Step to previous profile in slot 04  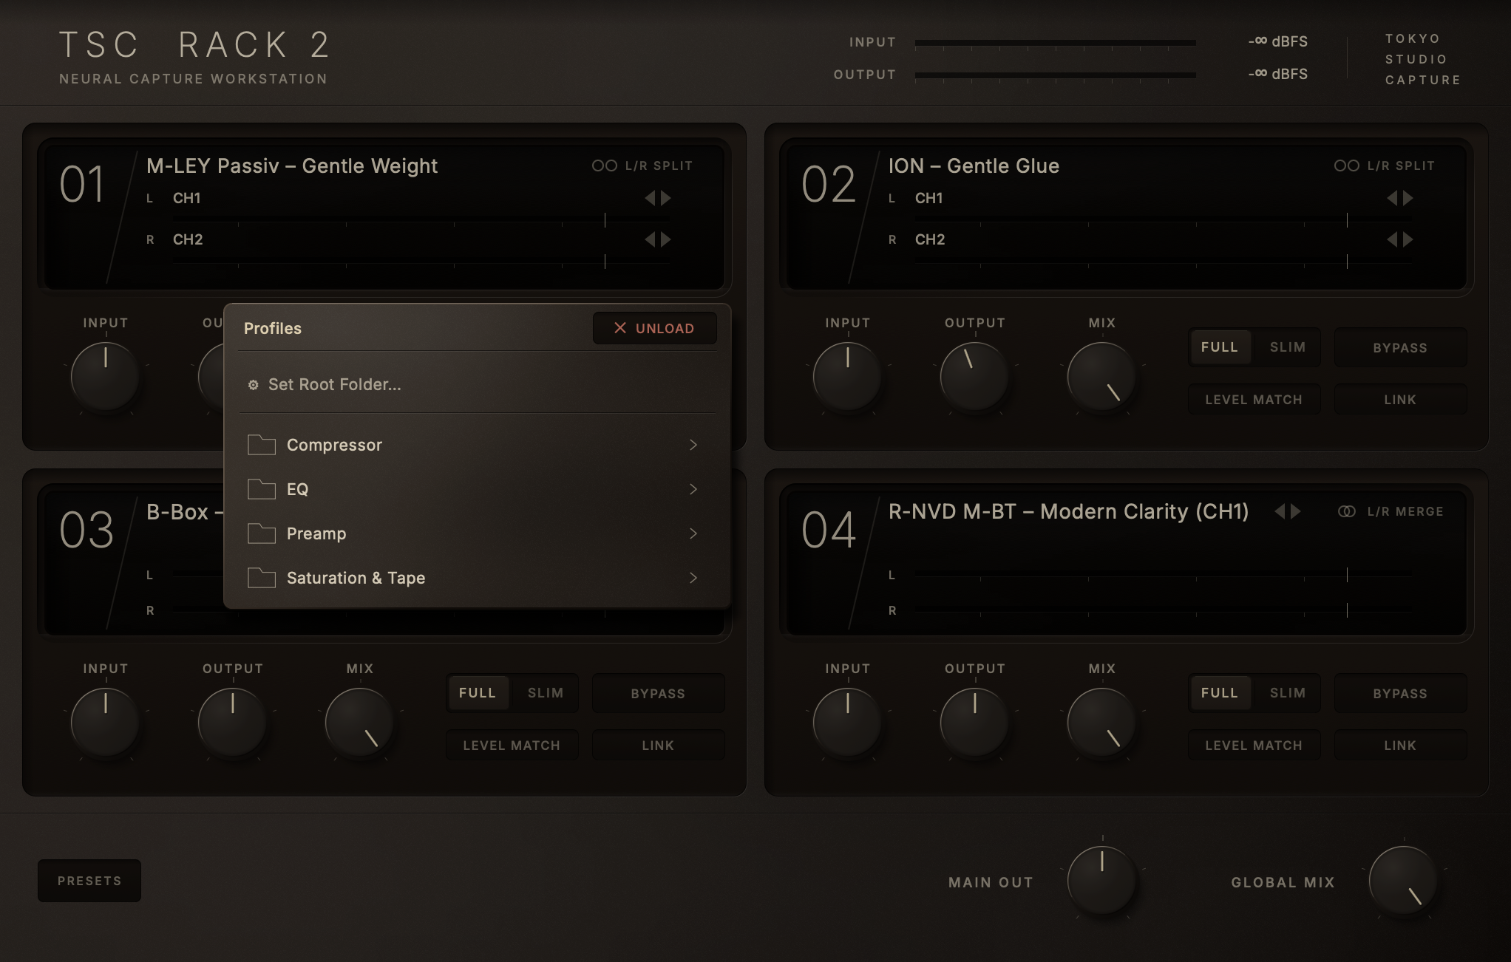(x=1280, y=511)
